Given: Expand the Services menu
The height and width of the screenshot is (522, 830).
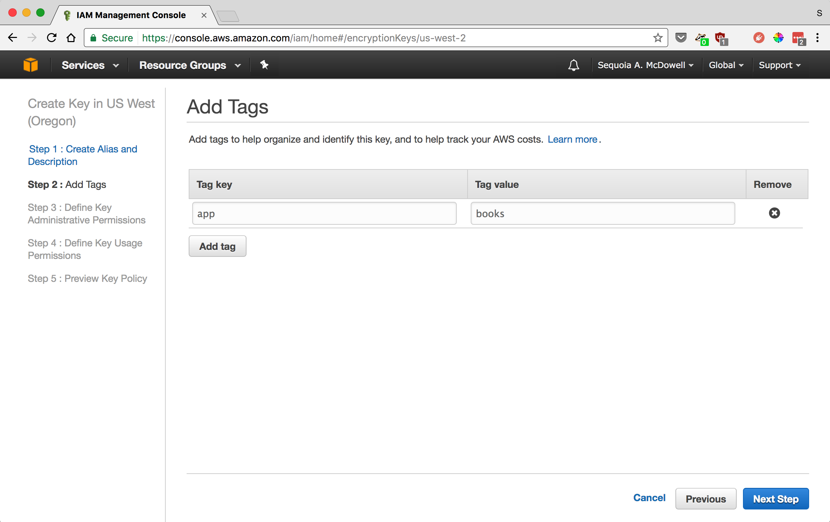Looking at the screenshot, I should pyautogui.click(x=90, y=65).
